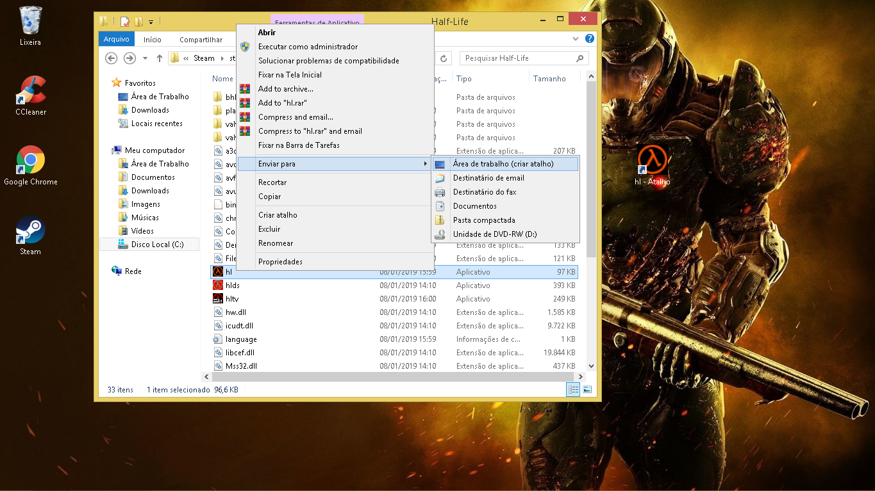
Task: Click the magnifier icon in the search box
Action: click(580, 58)
